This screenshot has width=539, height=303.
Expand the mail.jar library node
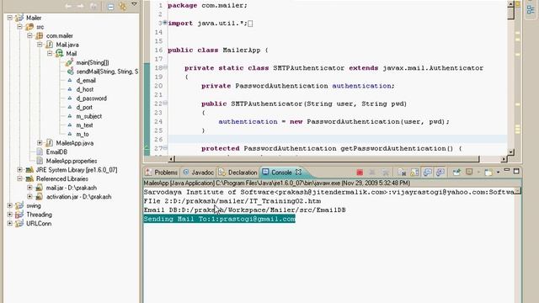[29, 187]
